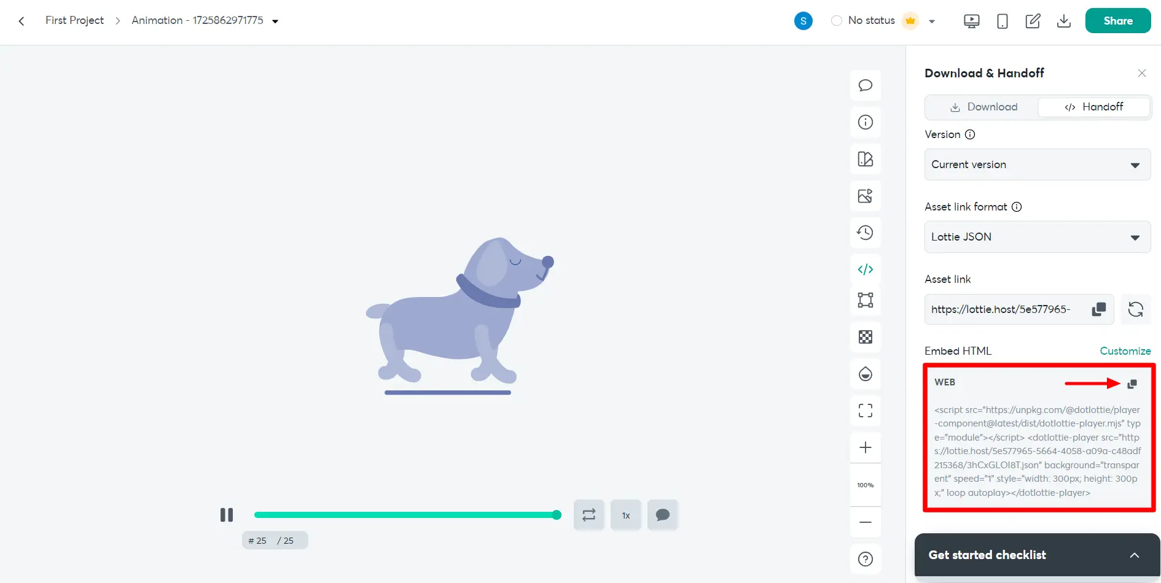Change the 1x playback speed
Image resolution: width=1161 pixels, height=583 pixels.
(x=626, y=515)
